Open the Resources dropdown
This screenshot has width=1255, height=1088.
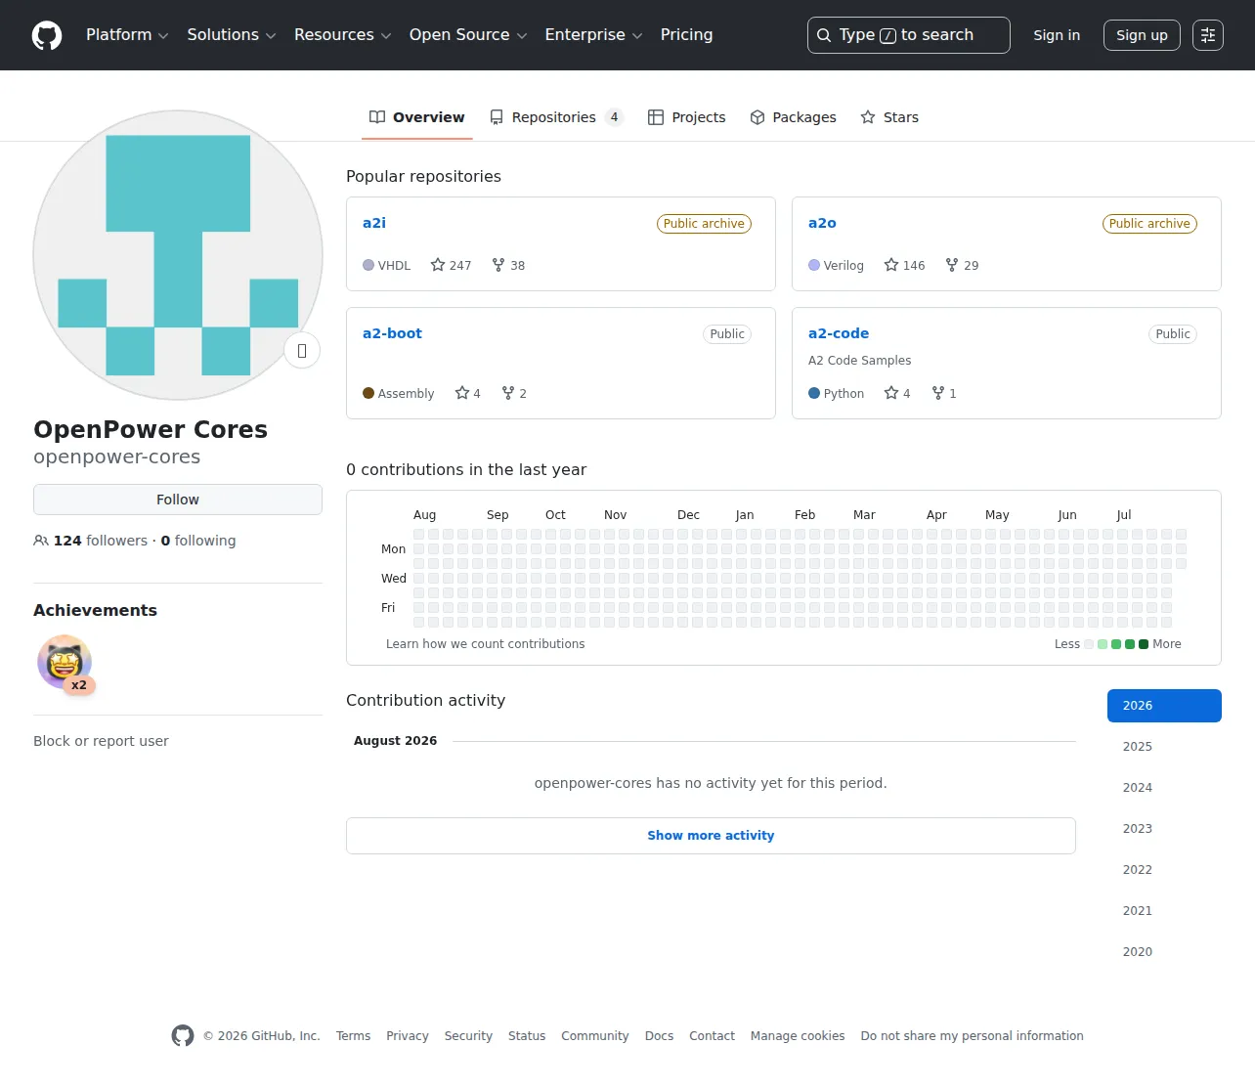342,35
